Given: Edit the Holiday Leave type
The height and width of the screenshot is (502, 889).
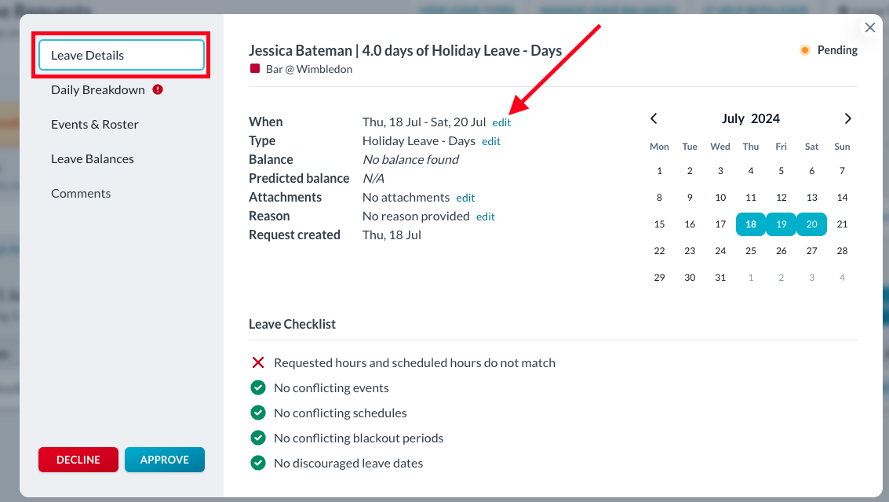Looking at the screenshot, I should pos(491,141).
